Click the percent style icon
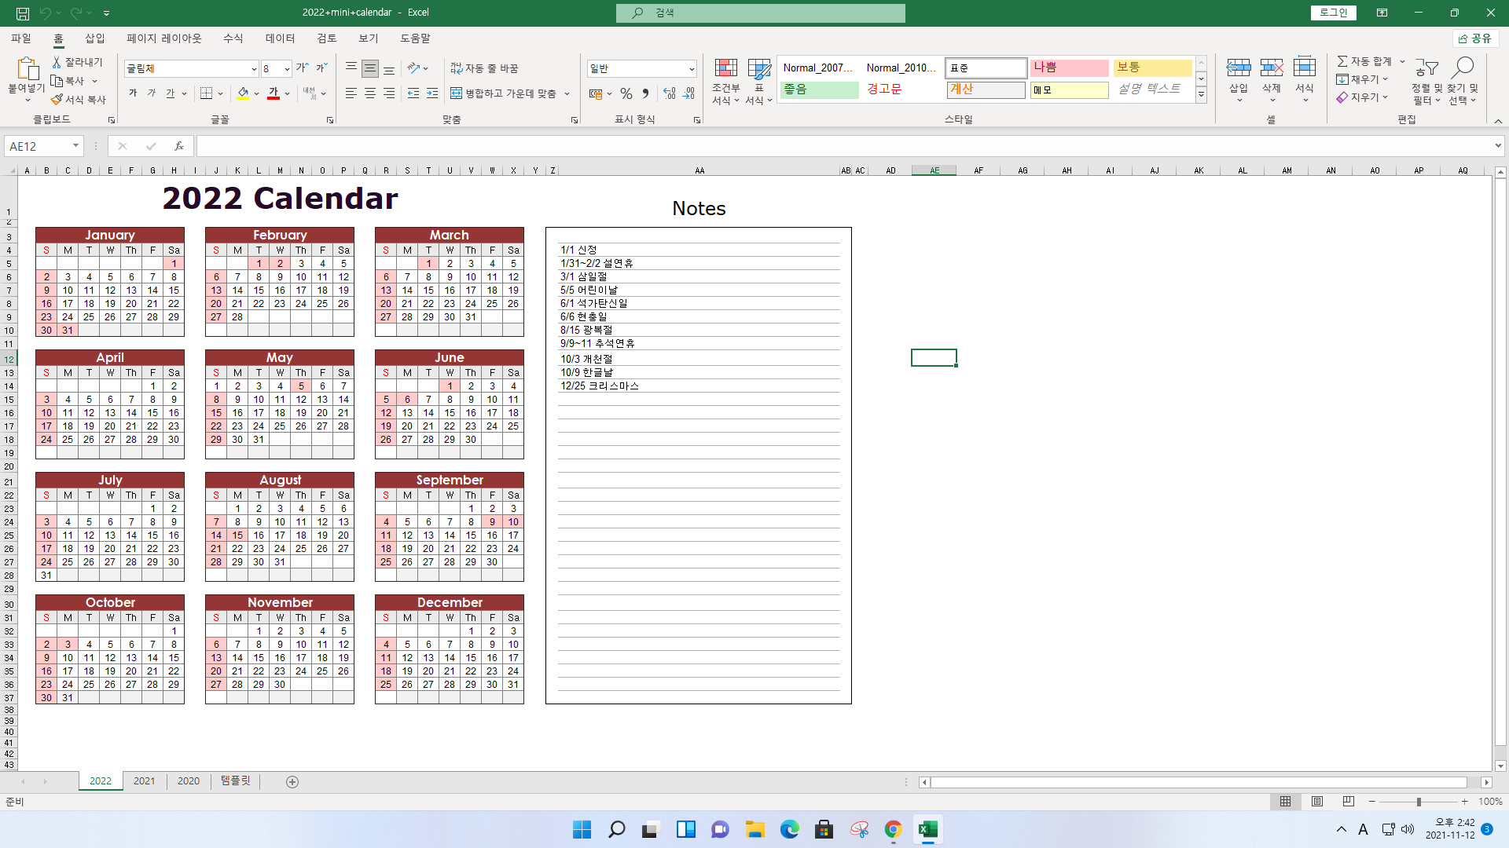Screen dimensions: 1509x848 (x=626, y=93)
